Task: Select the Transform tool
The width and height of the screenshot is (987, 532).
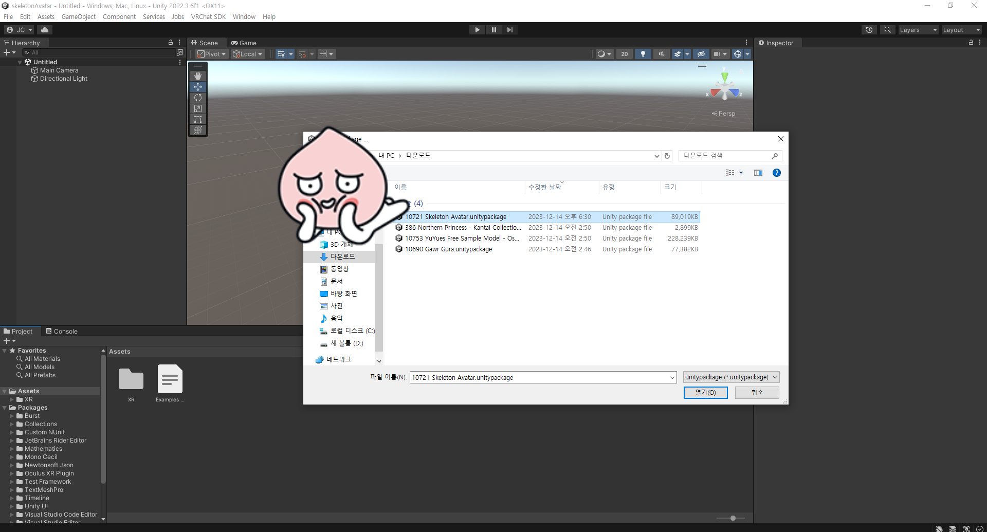Action: pos(198,130)
